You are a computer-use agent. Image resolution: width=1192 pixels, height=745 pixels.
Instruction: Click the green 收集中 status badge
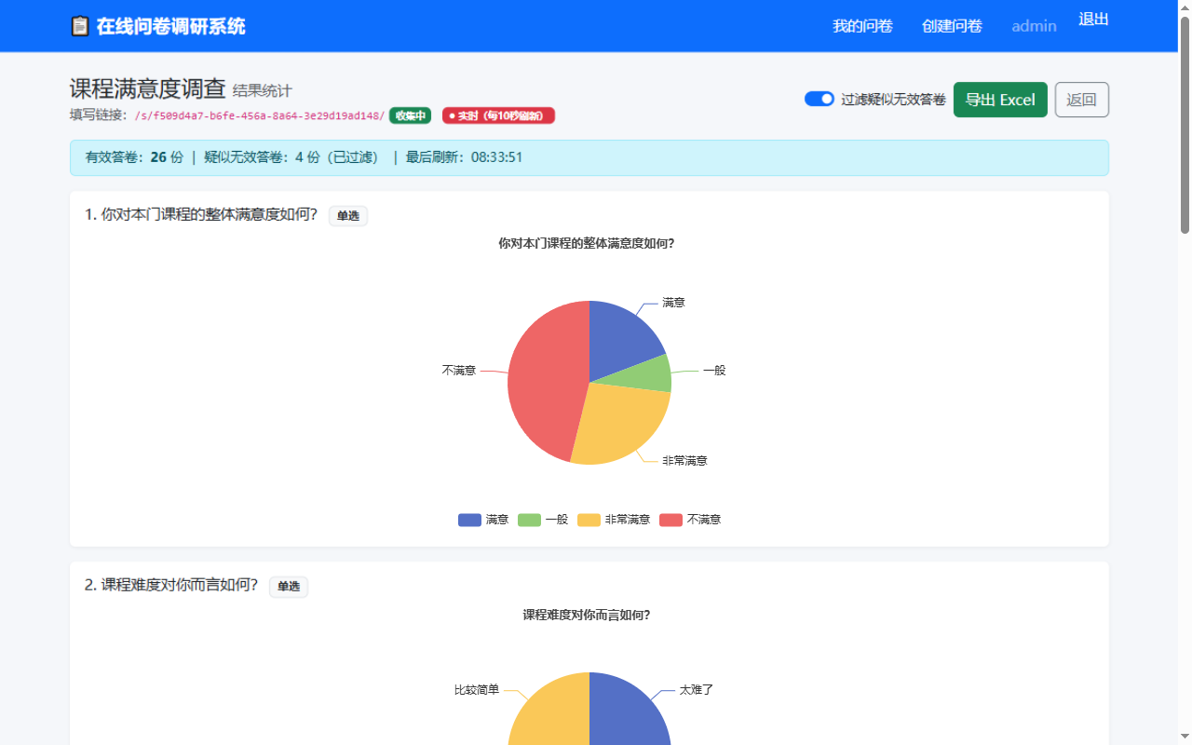pyautogui.click(x=410, y=115)
